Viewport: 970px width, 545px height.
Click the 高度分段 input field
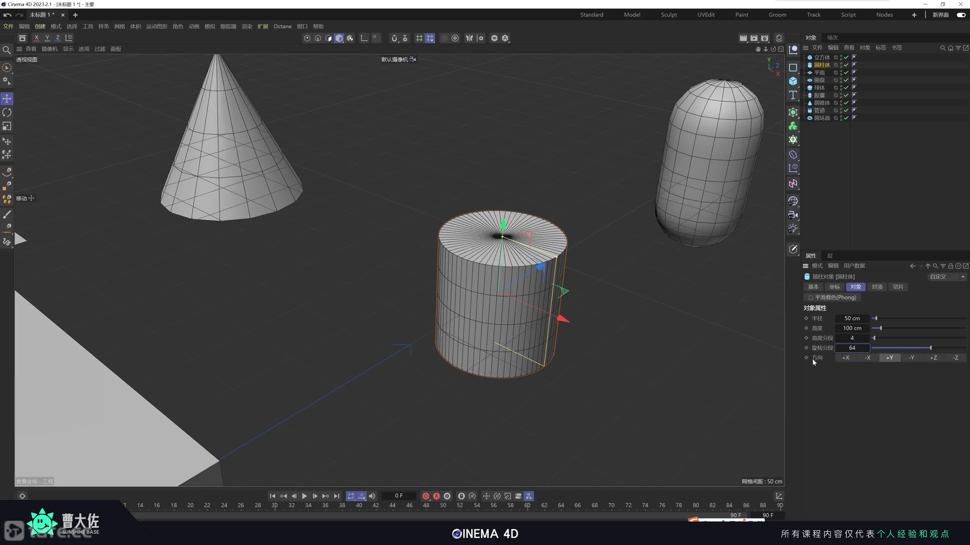pos(852,338)
